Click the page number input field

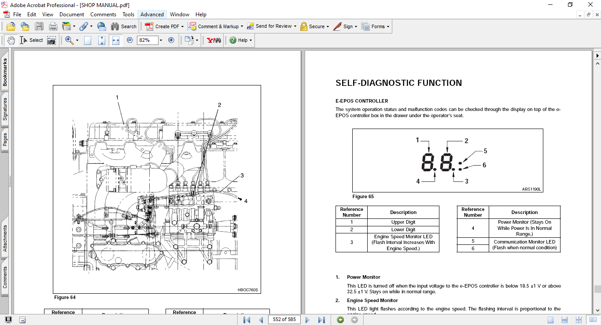pyautogui.click(x=284, y=320)
